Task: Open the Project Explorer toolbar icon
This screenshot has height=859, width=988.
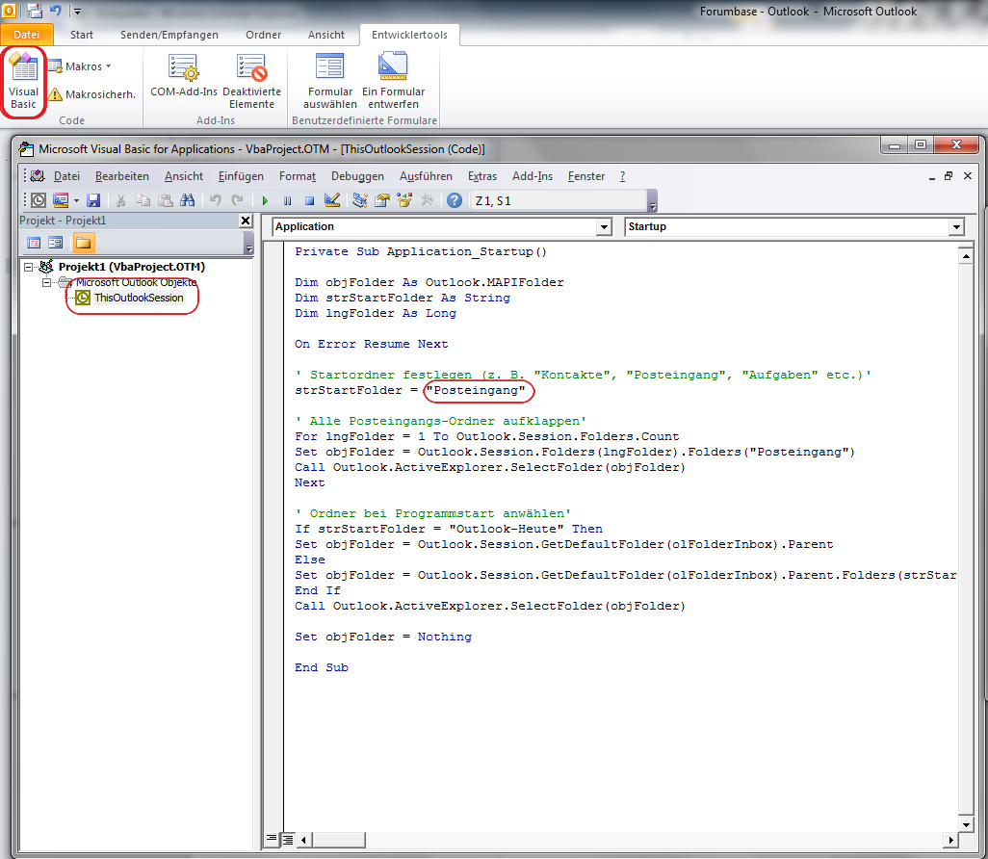Action: pos(360,200)
